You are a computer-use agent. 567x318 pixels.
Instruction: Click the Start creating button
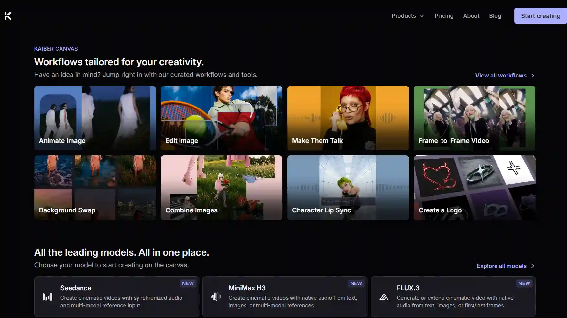(540, 16)
